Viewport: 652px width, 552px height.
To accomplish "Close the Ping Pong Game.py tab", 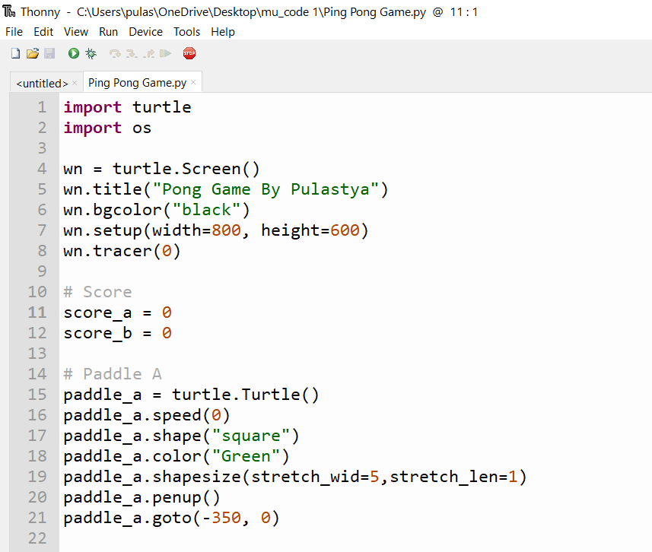I will [193, 81].
